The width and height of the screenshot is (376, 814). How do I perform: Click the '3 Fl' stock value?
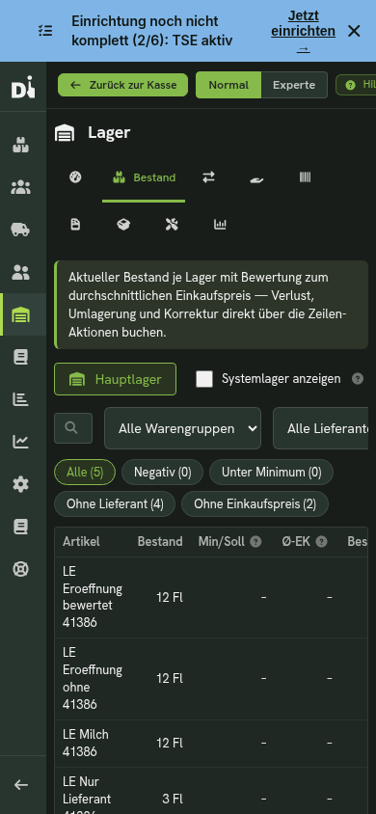174,799
